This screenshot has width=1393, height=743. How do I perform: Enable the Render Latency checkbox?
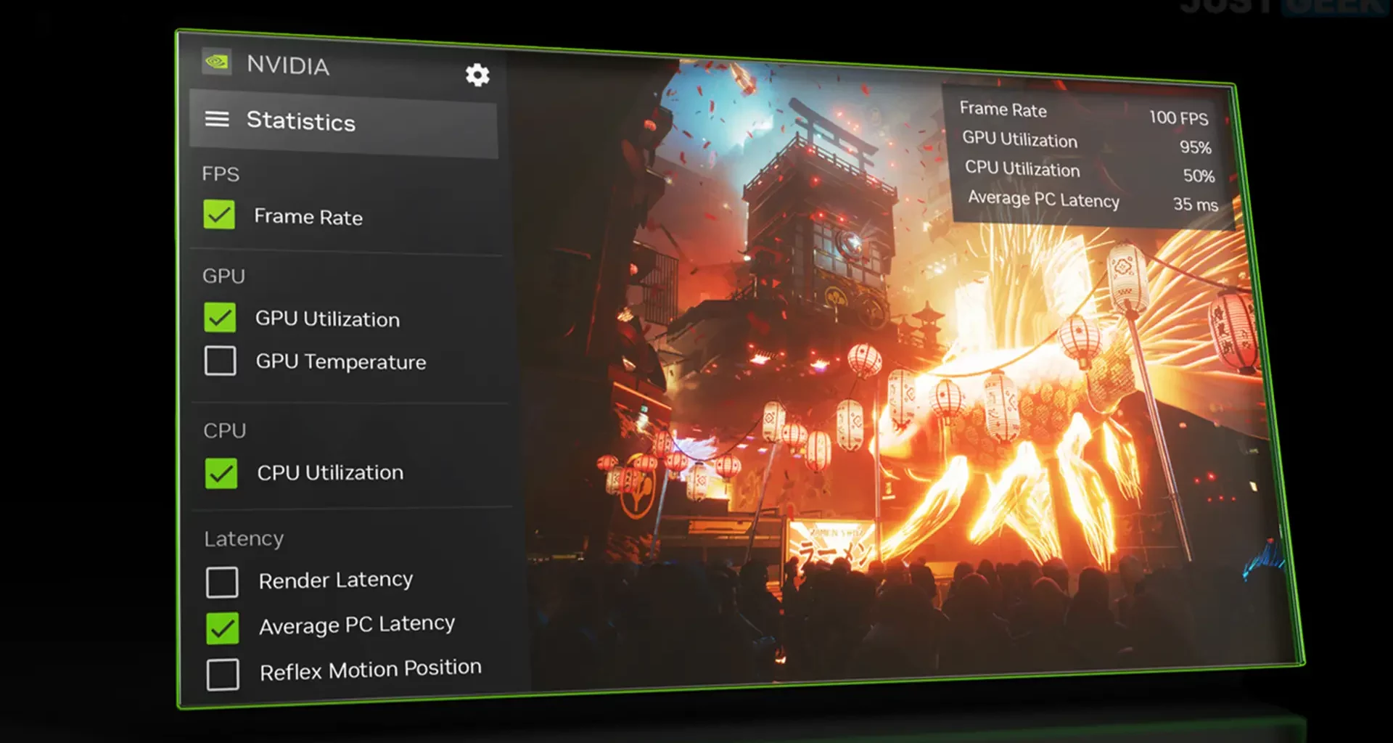(x=222, y=583)
